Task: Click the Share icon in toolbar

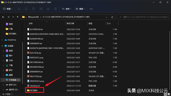Action: click(48, 9)
